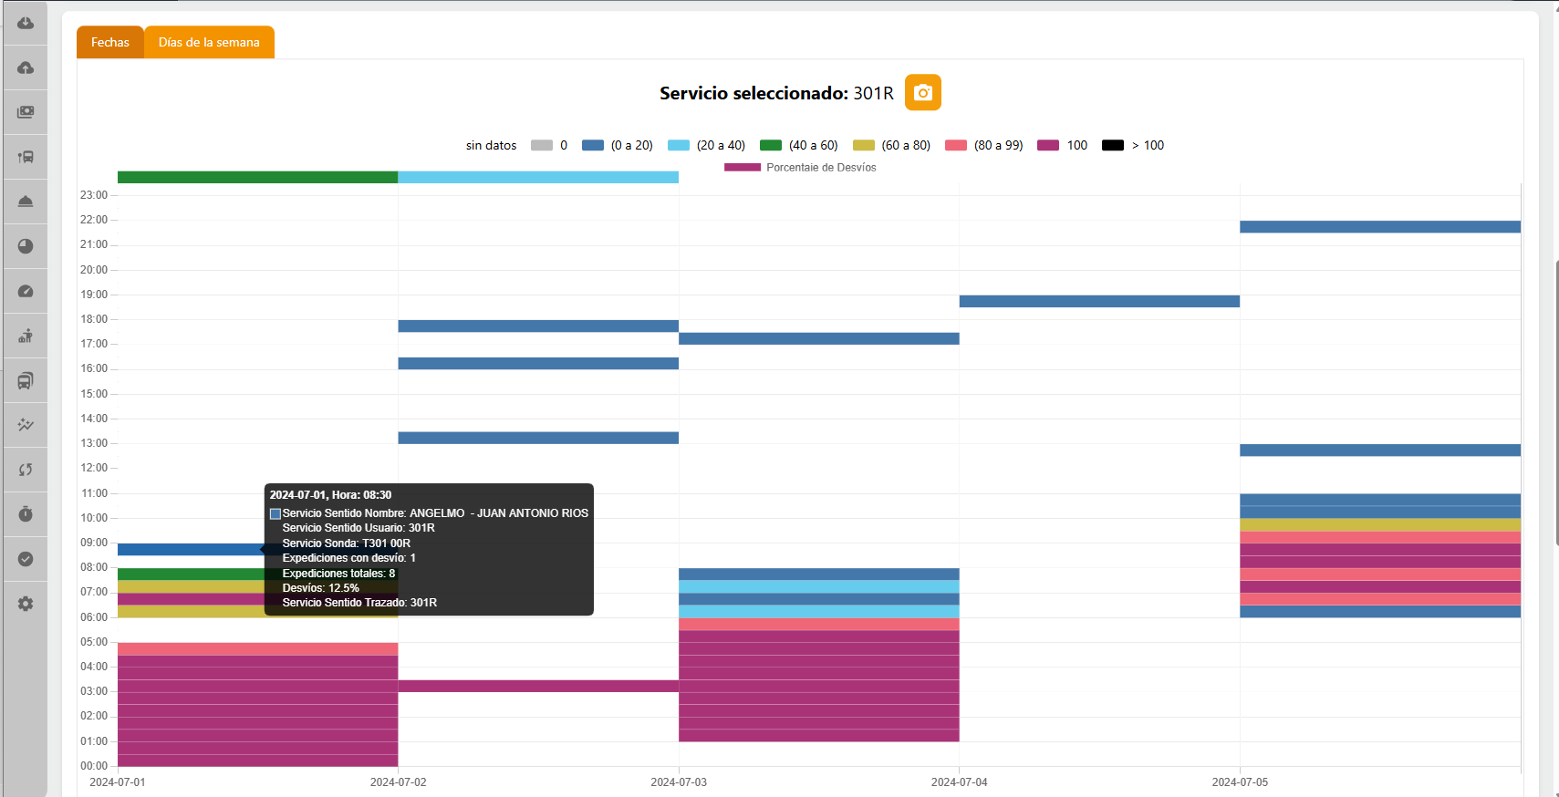Switch to the Fechas tab
Viewport: 1559px width, 797px height.
click(110, 43)
